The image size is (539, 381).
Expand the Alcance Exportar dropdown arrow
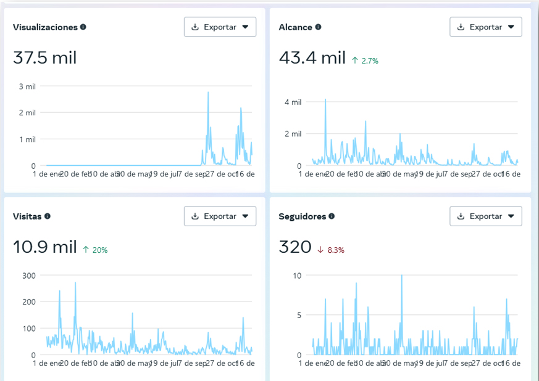511,27
